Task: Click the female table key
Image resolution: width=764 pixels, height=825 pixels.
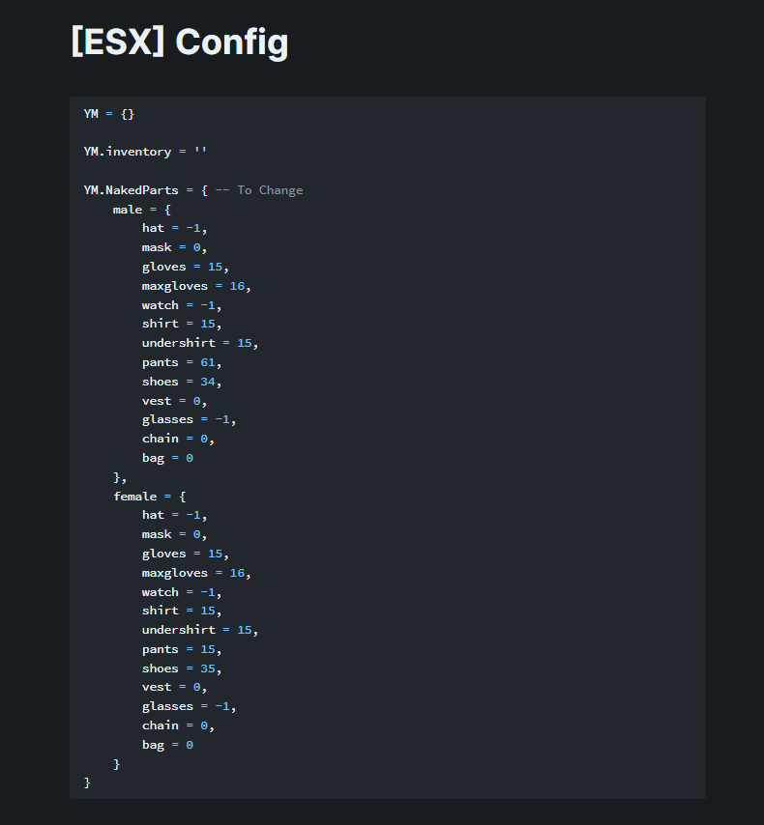Action: tap(134, 497)
